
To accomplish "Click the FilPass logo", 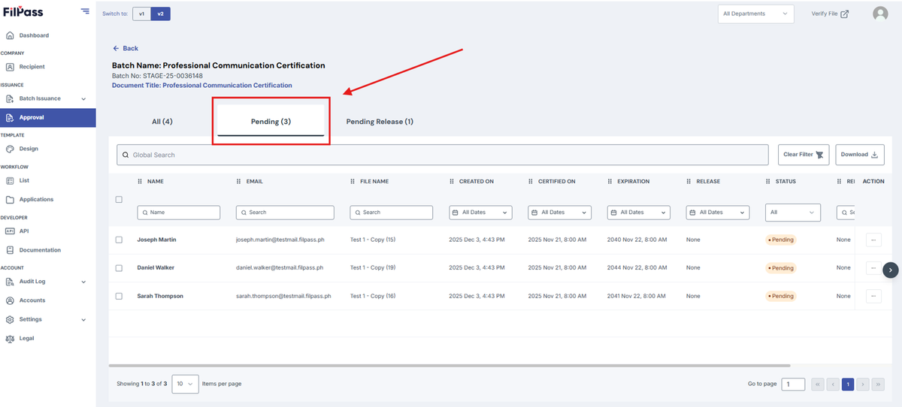I will click(23, 12).
